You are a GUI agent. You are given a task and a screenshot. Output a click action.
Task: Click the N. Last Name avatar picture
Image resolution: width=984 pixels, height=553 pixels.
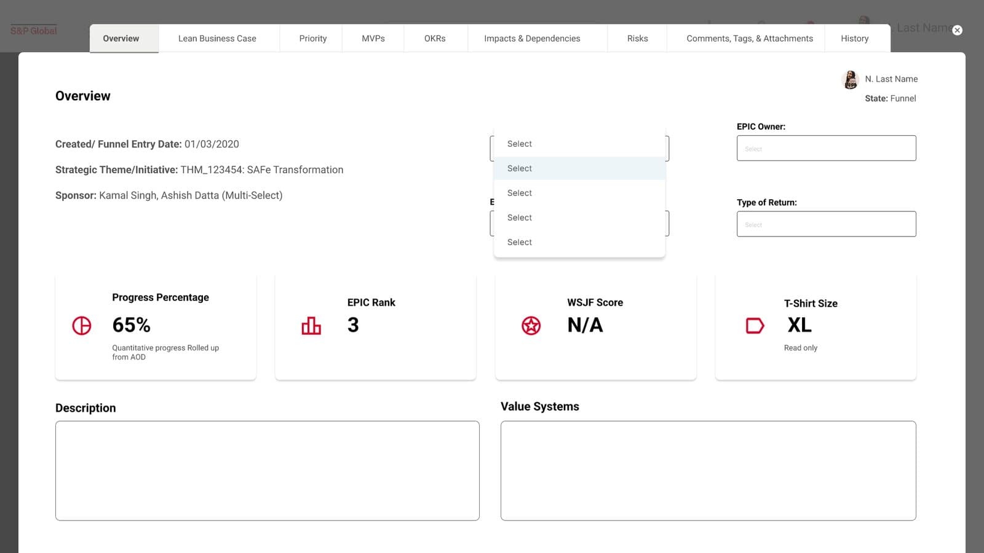click(x=851, y=80)
